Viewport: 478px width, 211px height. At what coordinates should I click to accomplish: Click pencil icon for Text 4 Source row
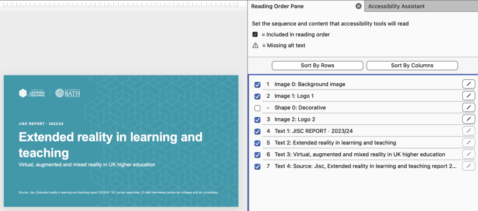469,166
